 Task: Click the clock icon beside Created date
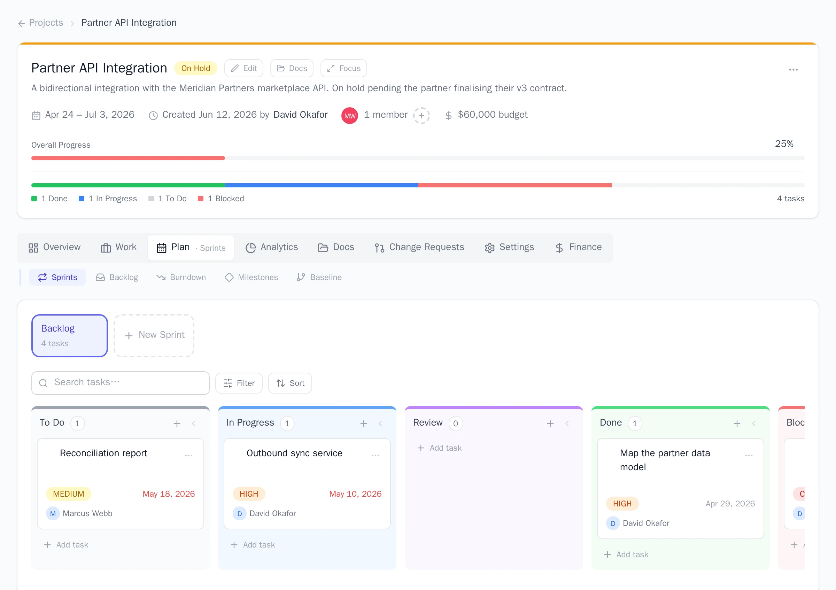153,115
